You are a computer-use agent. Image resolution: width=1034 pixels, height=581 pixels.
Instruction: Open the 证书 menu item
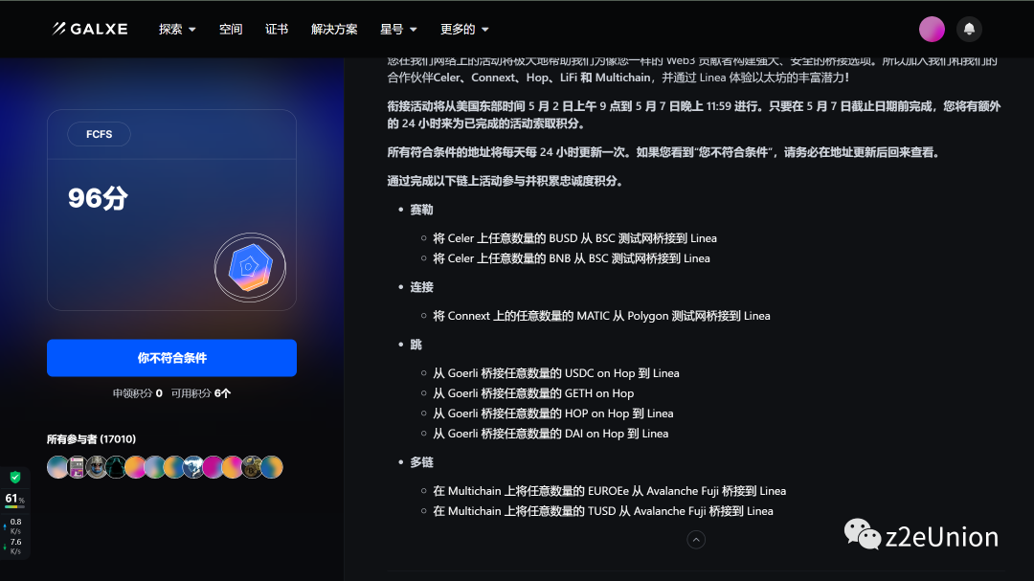coord(277,29)
